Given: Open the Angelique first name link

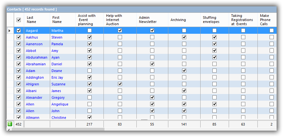Looking at the screenshot, I should (60, 104).
